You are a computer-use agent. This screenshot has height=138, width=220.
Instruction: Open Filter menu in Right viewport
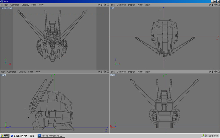click(x=31, y=72)
